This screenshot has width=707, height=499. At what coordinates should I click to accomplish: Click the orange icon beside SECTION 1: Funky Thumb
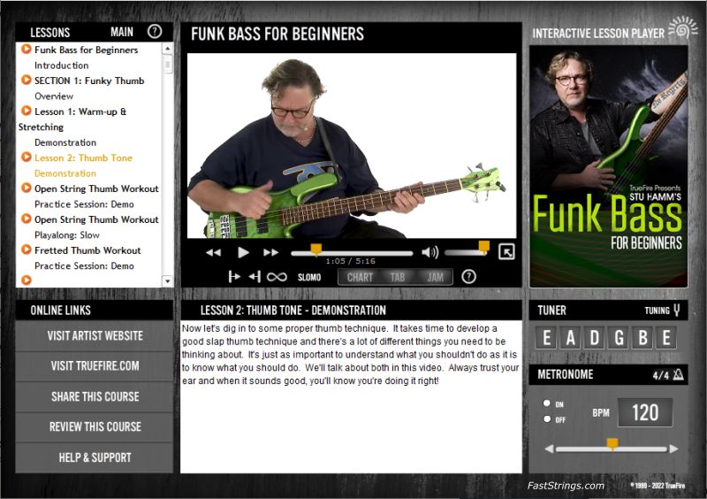click(x=27, y=80)
